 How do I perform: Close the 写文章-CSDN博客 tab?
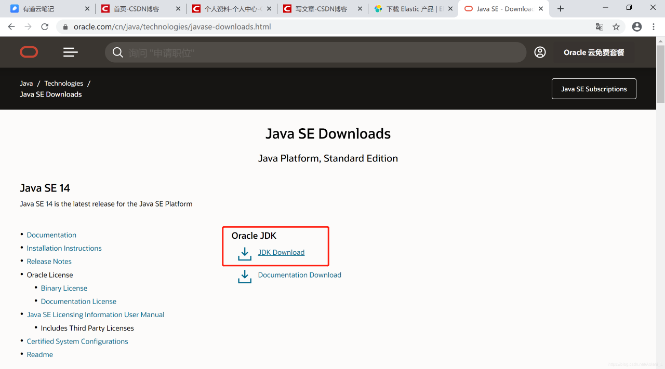[360, 9]
